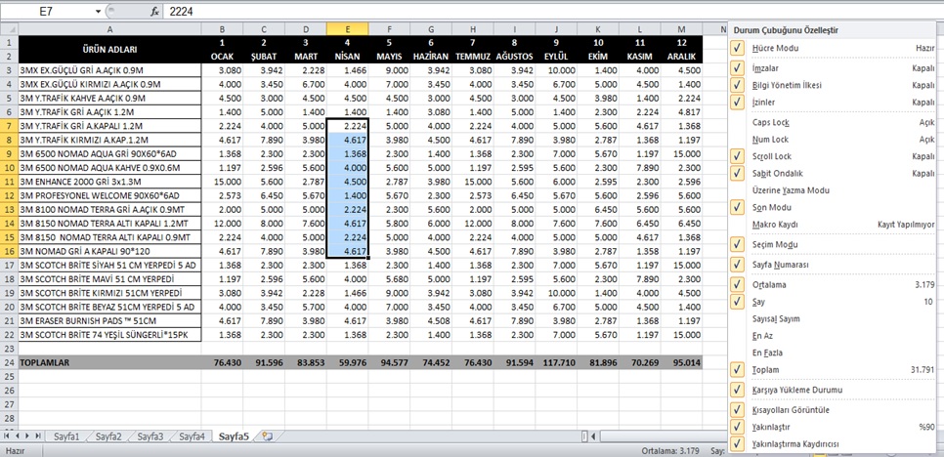Enable Num Lock indicator option
Viewport: 944px width, 457px height.
pyautogui.click(x=834, y=140)
